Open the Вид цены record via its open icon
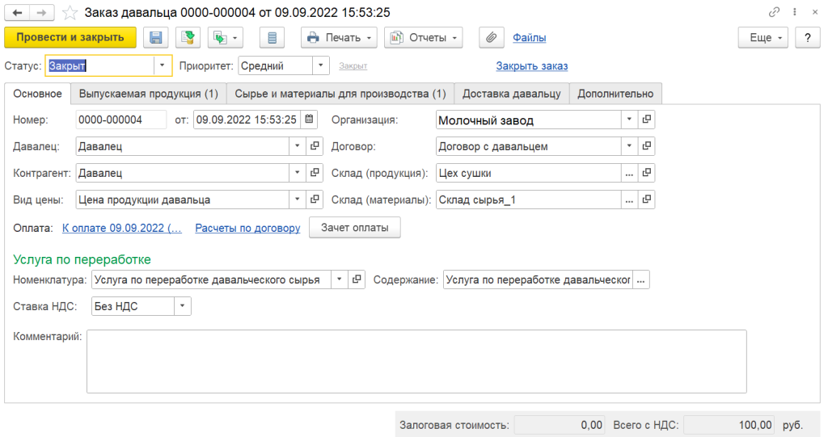Image resolution: width=828 pixels, height=437 pixels. click(315, 200)
